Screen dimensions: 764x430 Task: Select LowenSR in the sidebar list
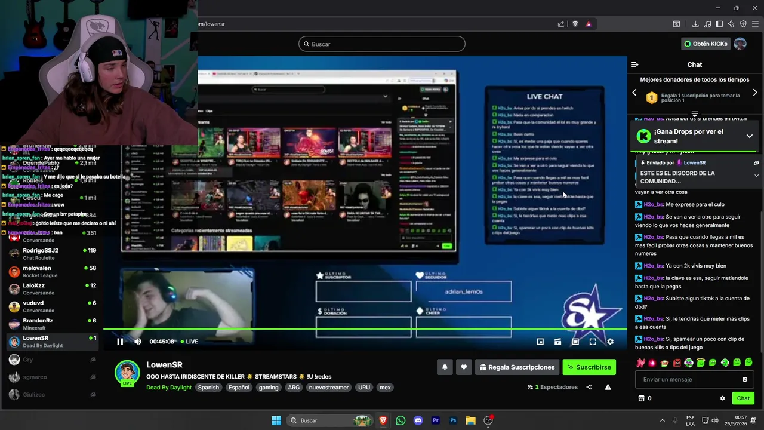(52, 342)
